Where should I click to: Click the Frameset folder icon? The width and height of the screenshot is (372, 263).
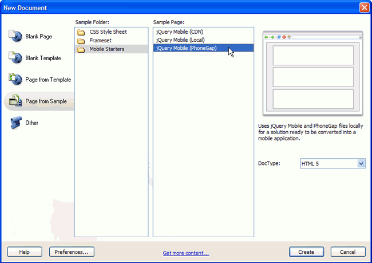pyautogui.click(x=81, y=41)
